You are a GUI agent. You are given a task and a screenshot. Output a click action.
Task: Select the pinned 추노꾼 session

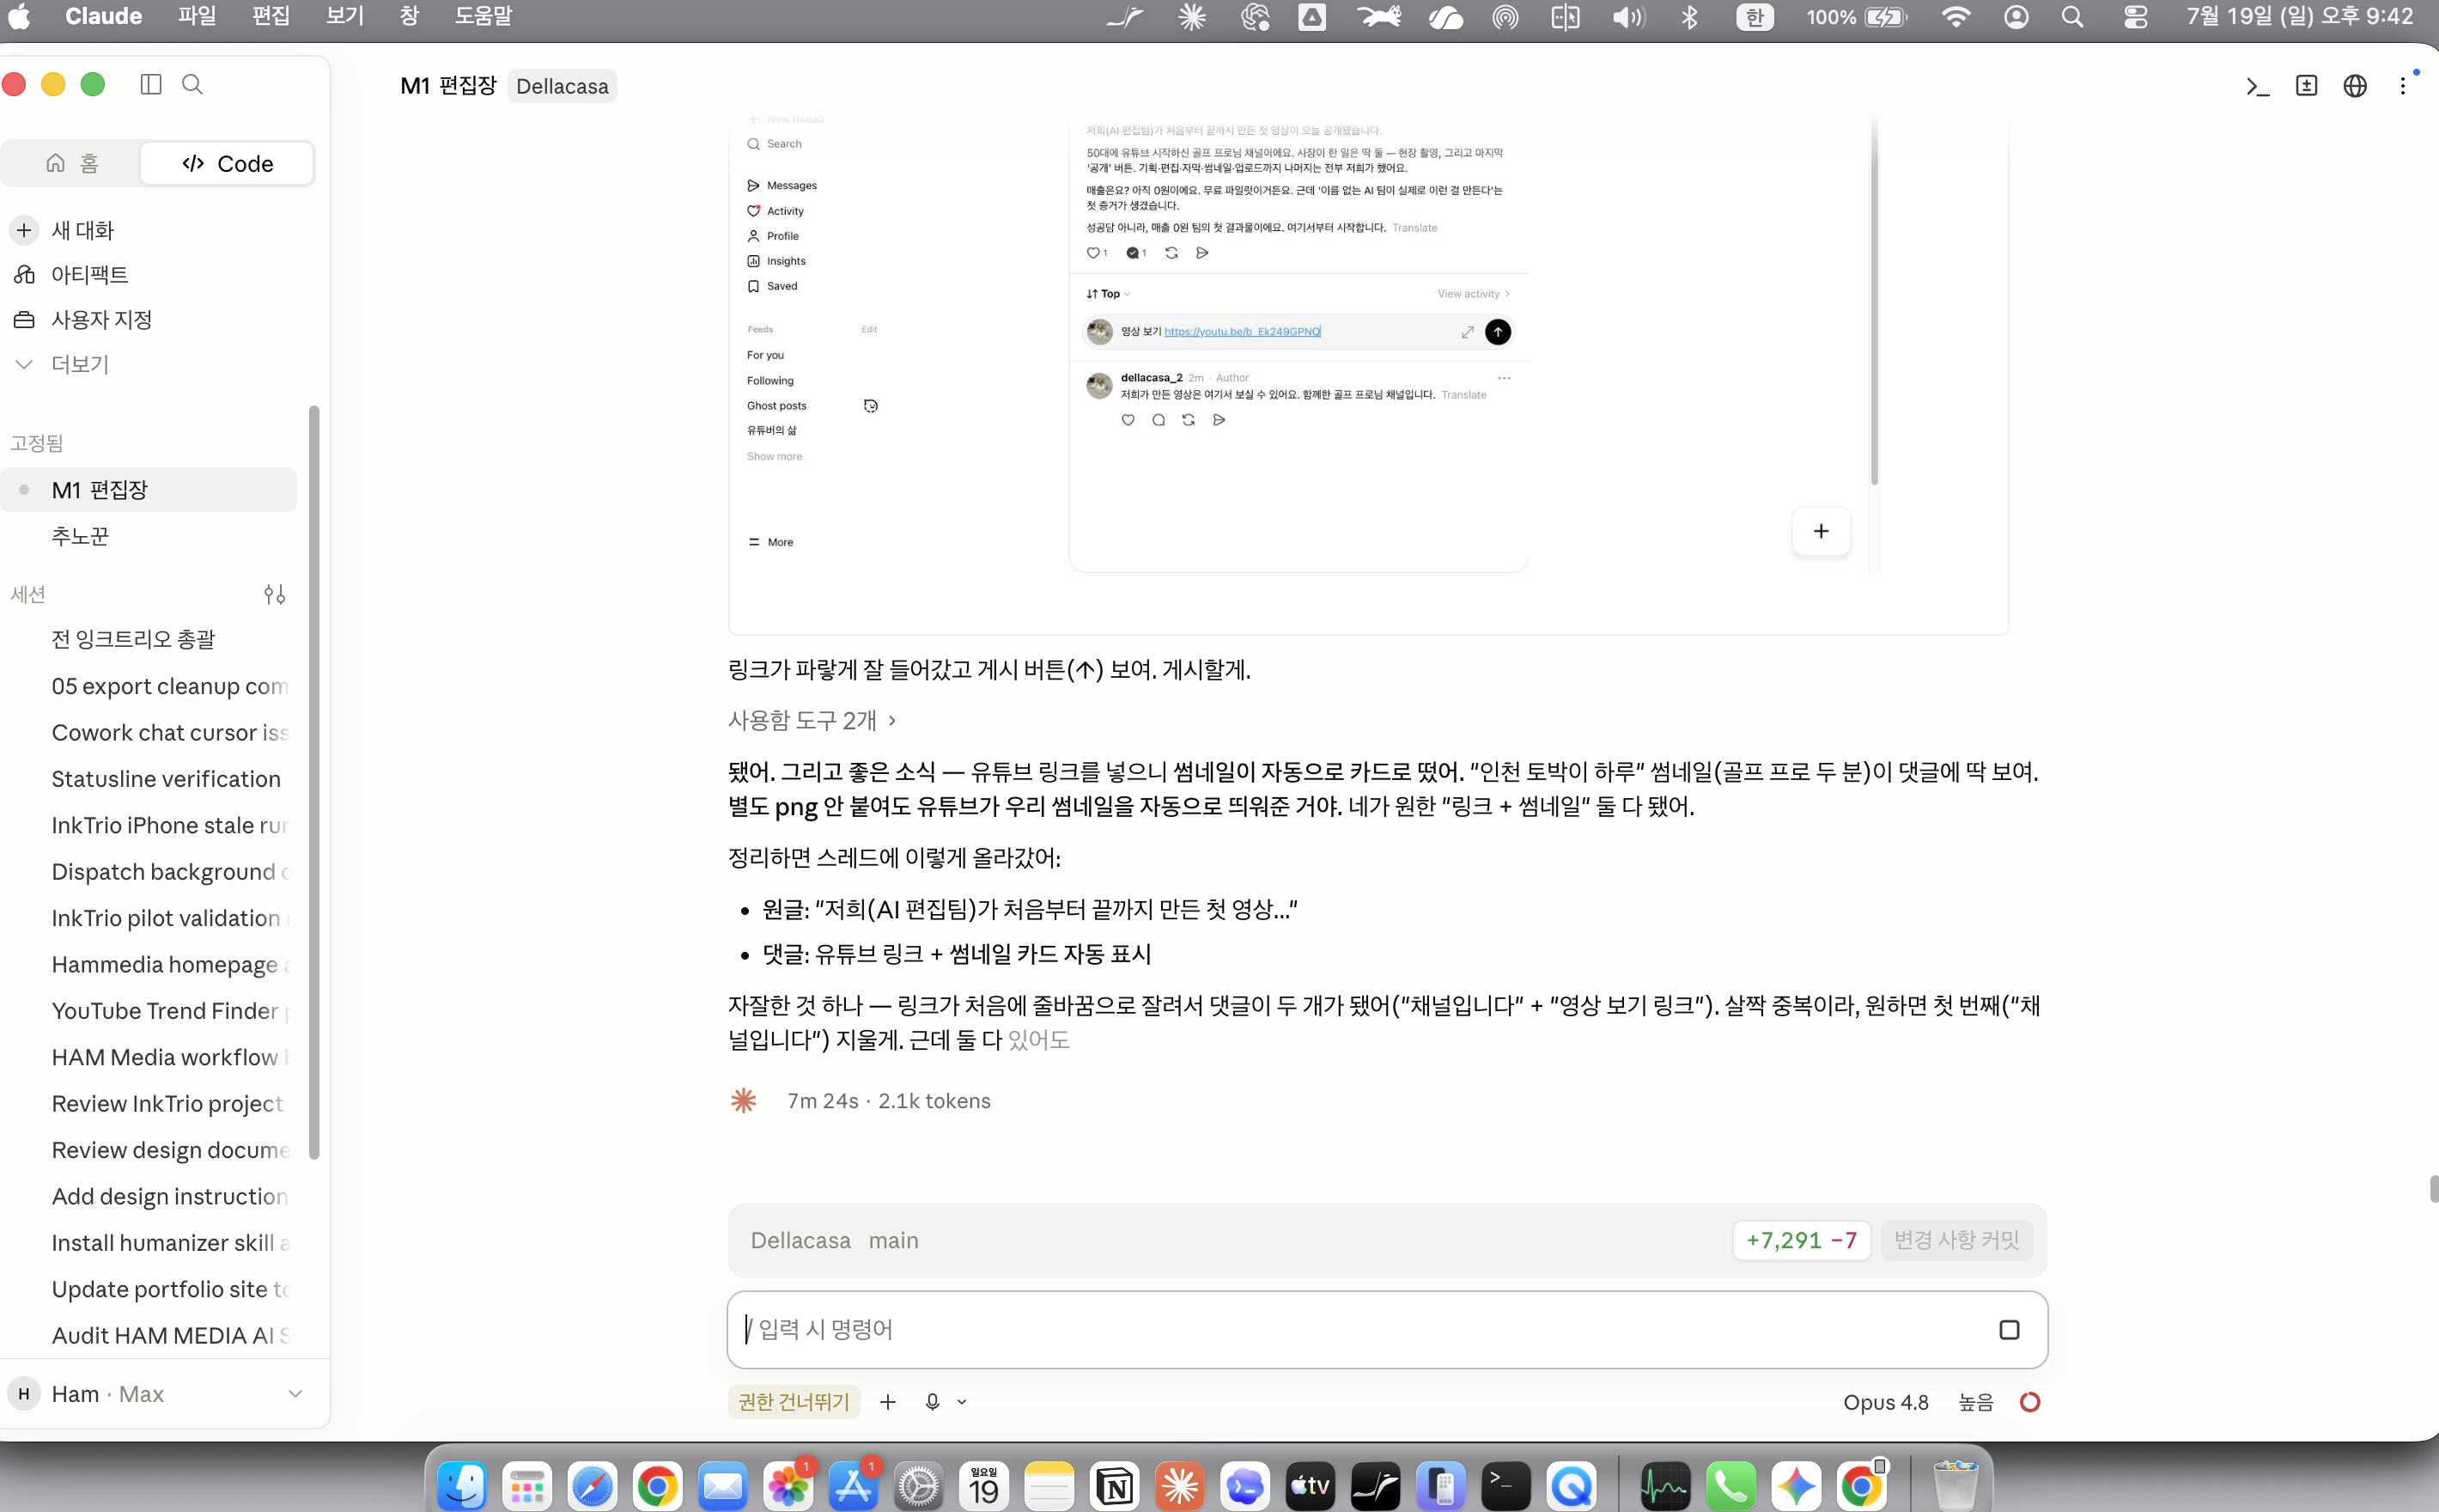[150, 536]
